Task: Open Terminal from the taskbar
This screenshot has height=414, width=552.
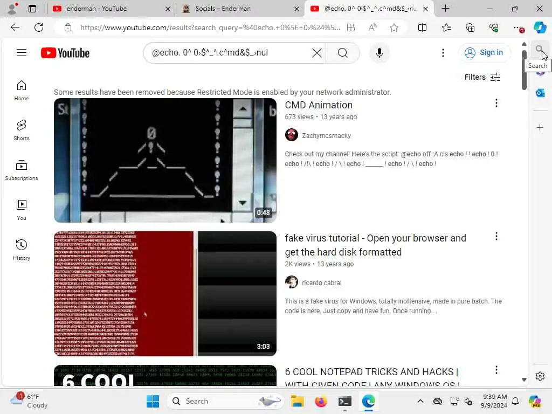Action: tap(344, 401)
